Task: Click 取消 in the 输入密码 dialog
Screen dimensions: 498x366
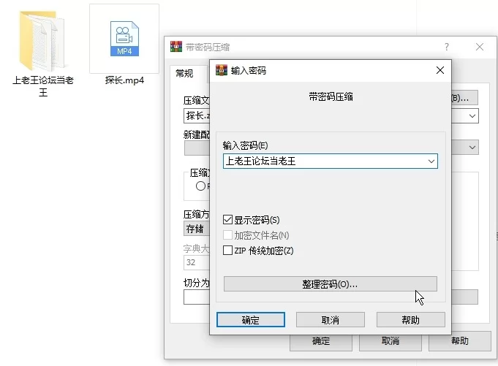Action: 331,320
